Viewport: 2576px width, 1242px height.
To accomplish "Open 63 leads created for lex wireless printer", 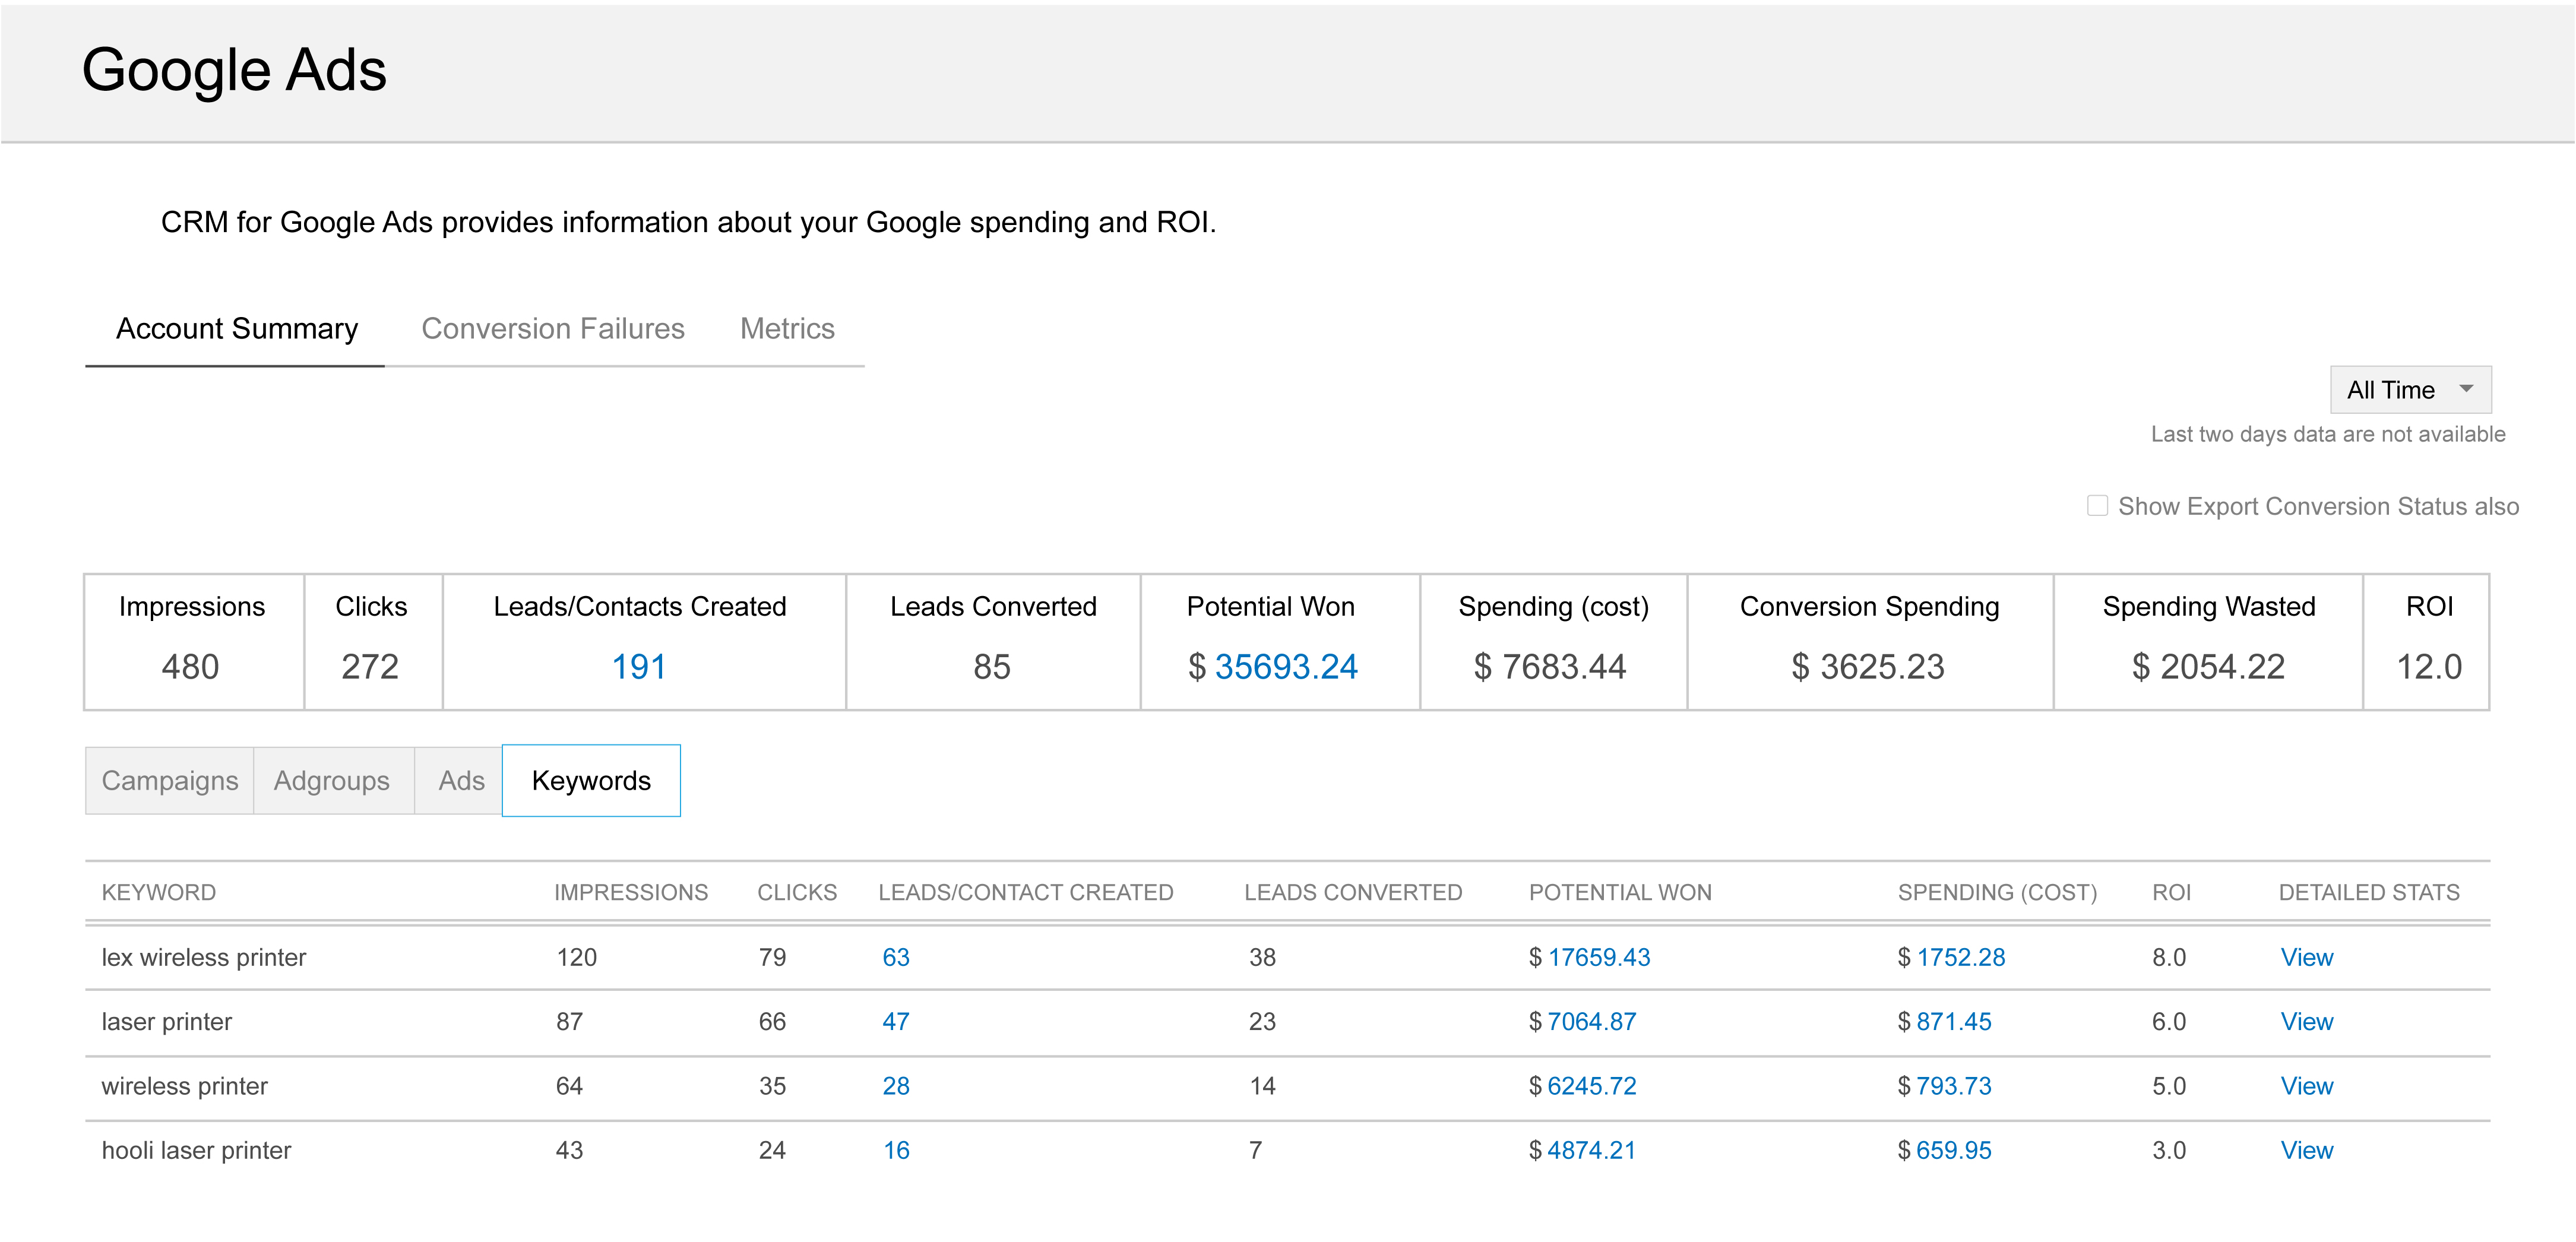I will (x=896, y=958).
